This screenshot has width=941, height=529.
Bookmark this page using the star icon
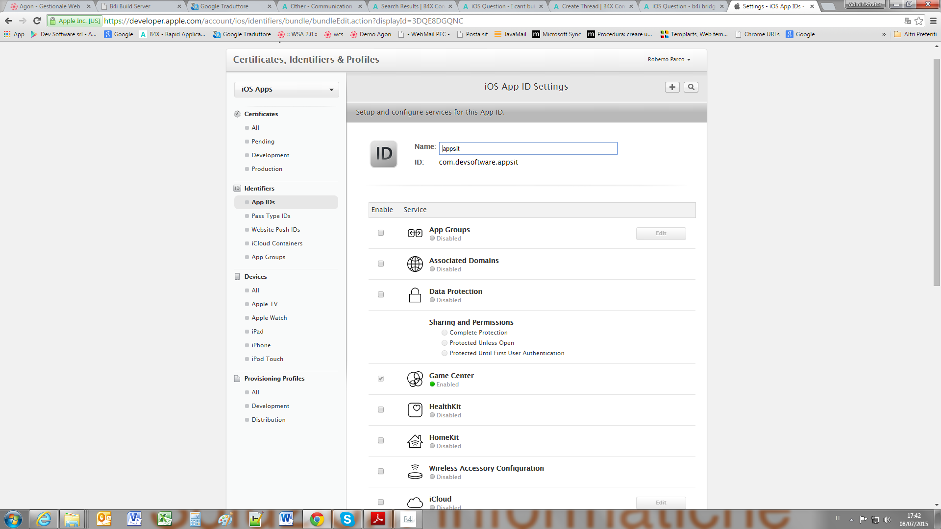point(919,21)
